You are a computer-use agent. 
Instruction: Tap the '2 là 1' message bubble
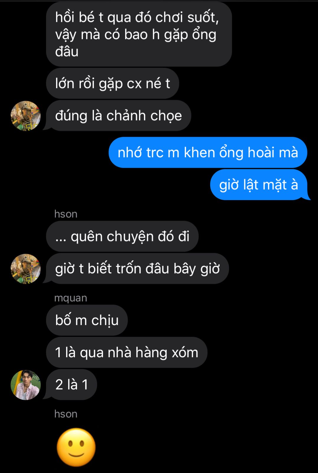pos(71,385)
